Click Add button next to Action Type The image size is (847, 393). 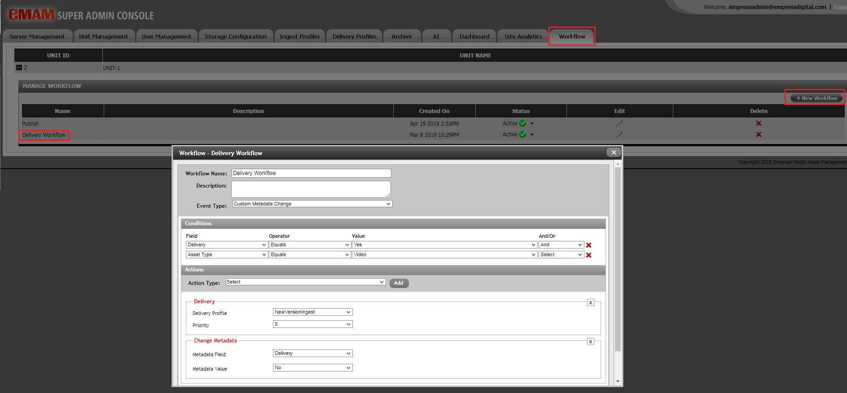pyautogui.click(x=399, y=283)
